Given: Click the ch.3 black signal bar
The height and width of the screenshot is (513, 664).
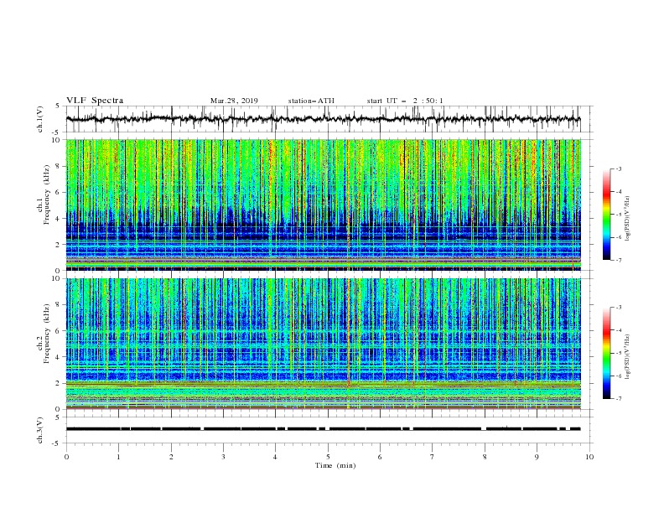Looking at the screenshot, I should (x=323, y=429).
